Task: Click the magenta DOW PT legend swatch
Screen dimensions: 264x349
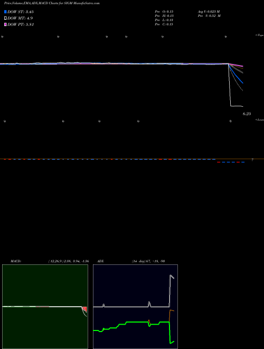Action: pos(5,24)
